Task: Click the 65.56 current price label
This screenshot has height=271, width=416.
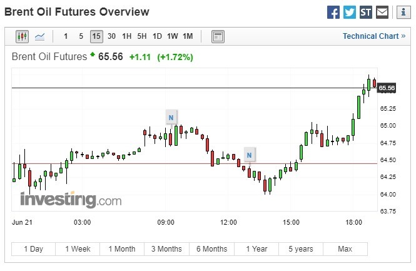Action: click(x=111, y=56)
